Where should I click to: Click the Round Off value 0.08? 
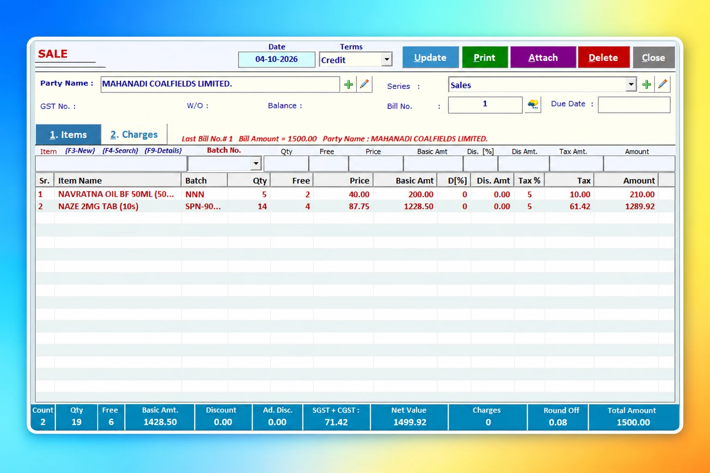[x=558, y=422]
